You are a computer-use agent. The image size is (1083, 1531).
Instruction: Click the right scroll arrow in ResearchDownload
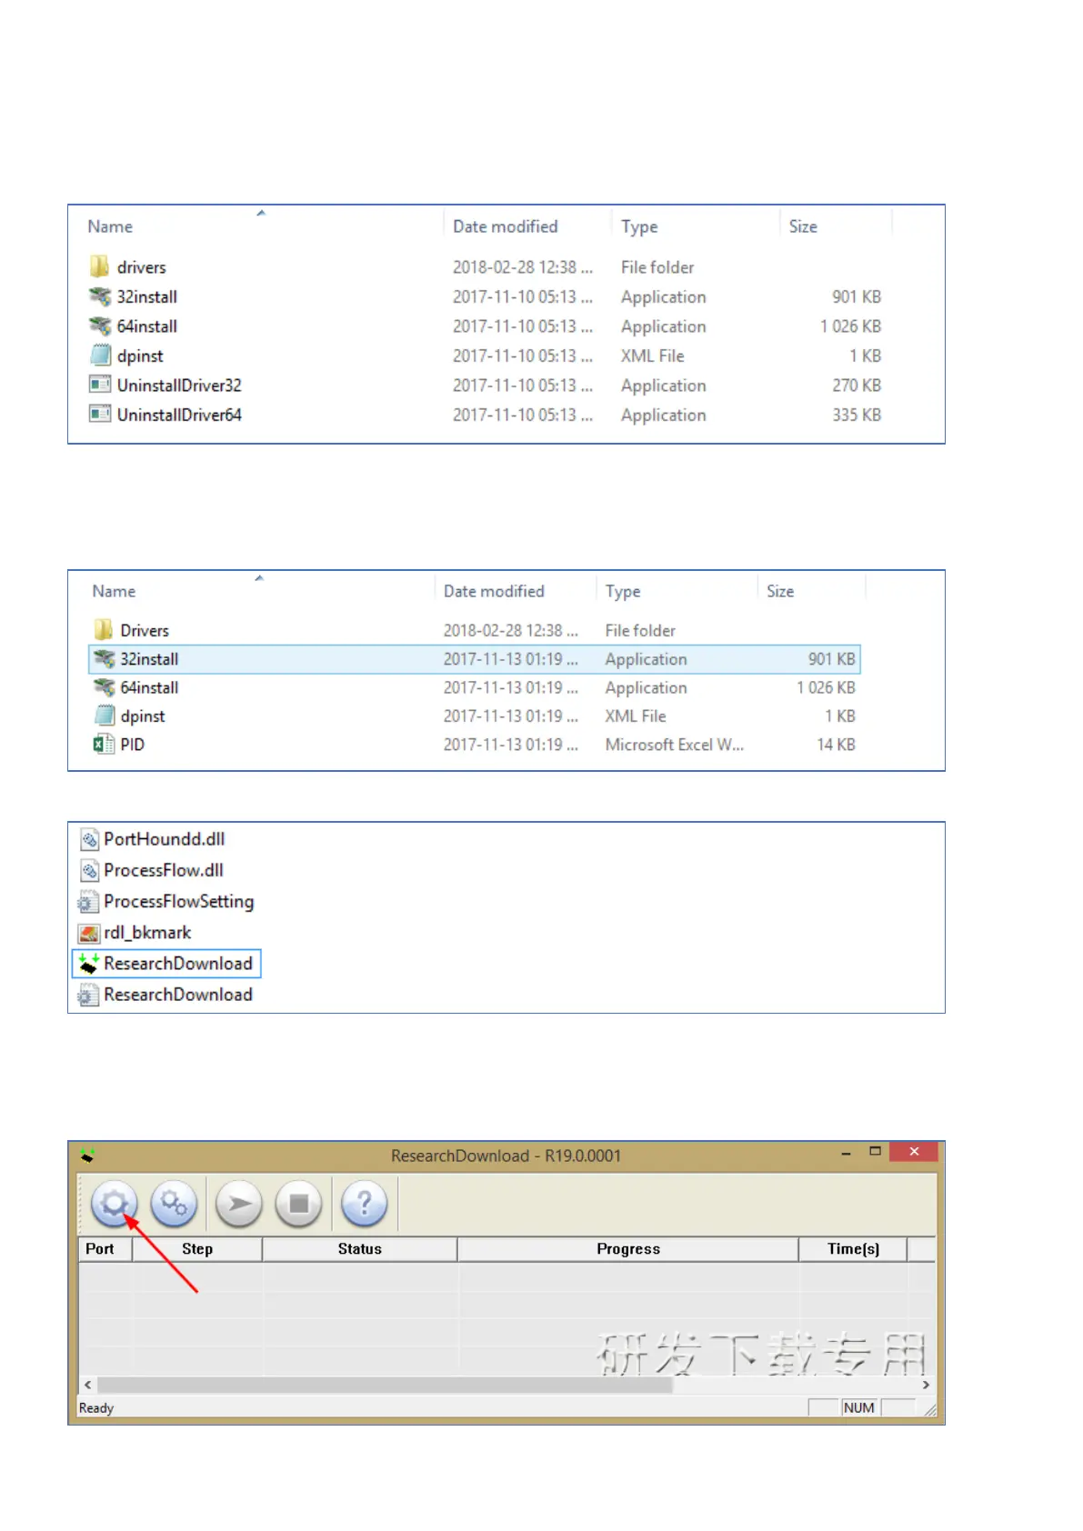[x=926, y=1385]
